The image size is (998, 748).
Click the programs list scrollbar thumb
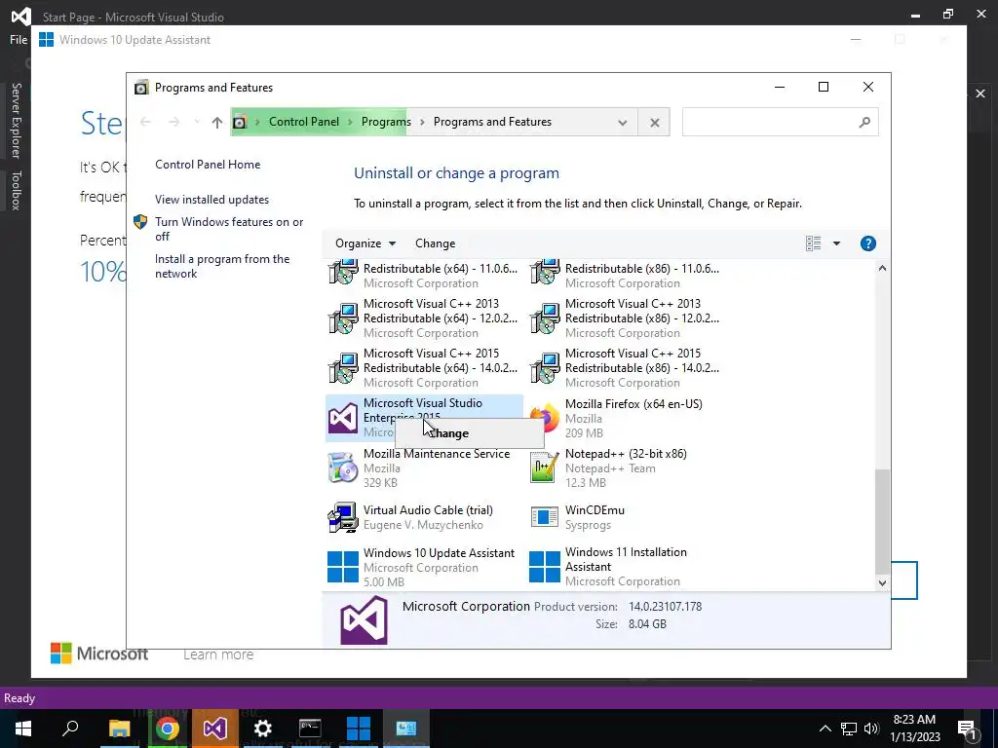(882, 521)
